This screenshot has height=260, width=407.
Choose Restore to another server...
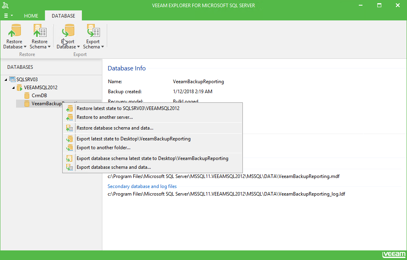pos(153,117)
